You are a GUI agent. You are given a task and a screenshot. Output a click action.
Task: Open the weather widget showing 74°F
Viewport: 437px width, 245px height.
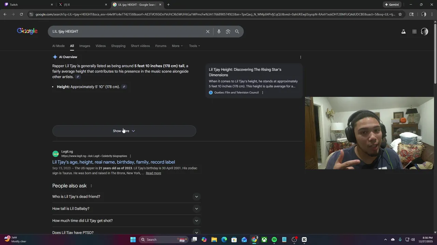pos(15,240)
